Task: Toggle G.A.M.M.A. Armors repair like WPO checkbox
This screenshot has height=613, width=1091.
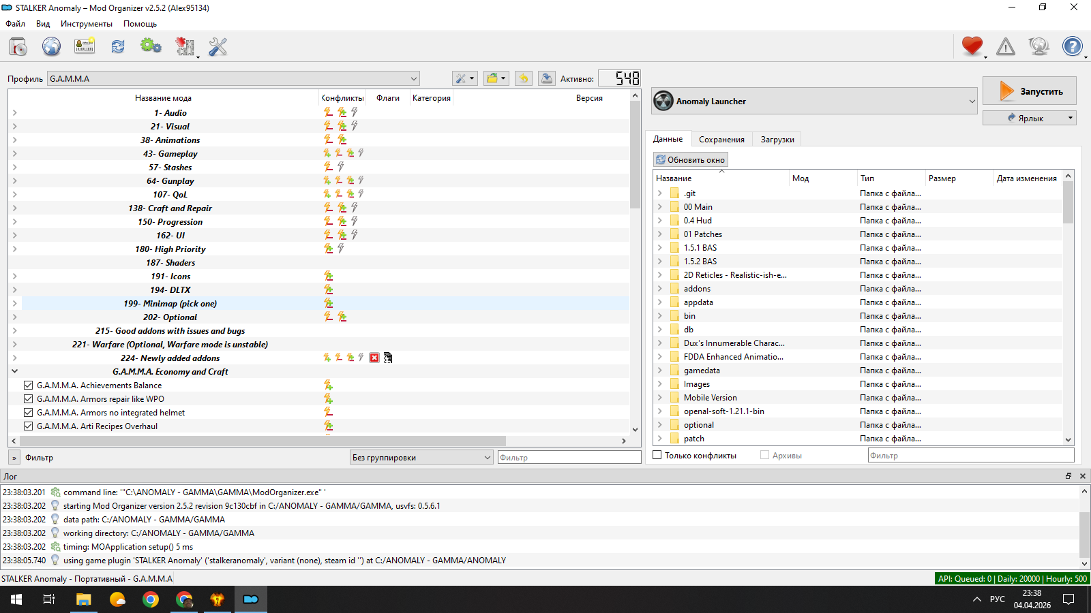Action: (x=29, y=398)
